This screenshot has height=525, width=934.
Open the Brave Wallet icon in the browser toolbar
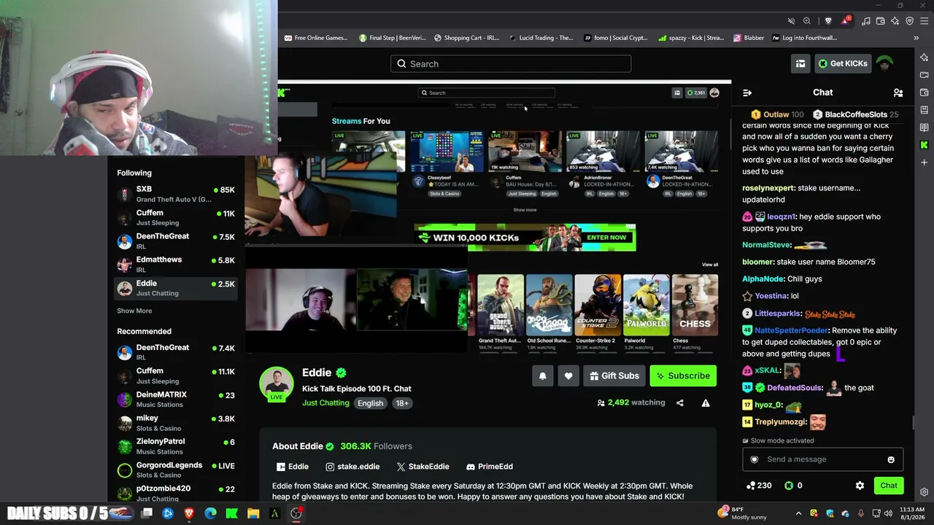881,21
